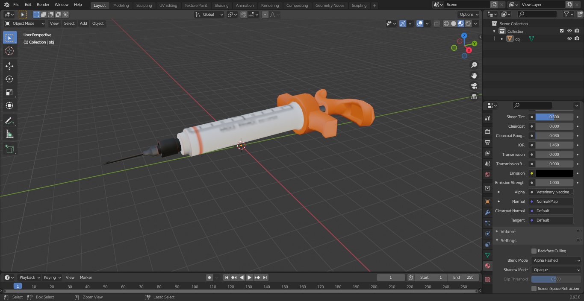Switch to solid viewport shading
Viewport: 584px width, 301px height.
pos(454,23)
